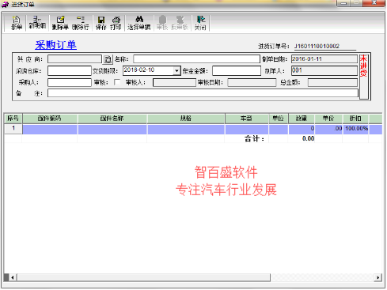This screenshot has width=387, height=290.
Task: Open supplier lookup button beside 供应商 field
Action: pyautogui.click(x=108, y=59)
